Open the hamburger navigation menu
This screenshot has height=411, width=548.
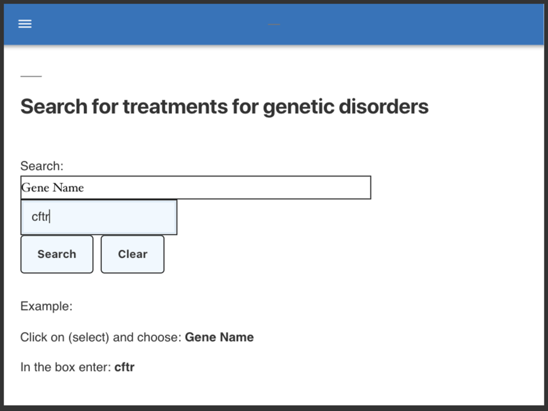pyautogui.click(x=25, y=24)
